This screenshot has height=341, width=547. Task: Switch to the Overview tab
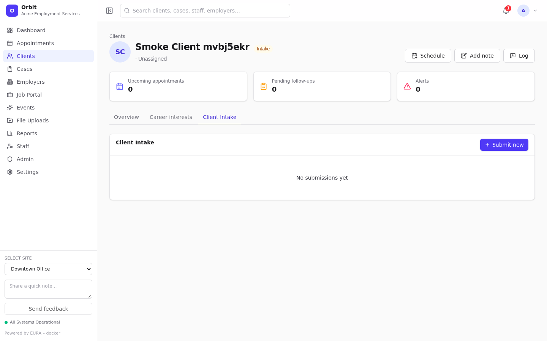pos(126,117)
